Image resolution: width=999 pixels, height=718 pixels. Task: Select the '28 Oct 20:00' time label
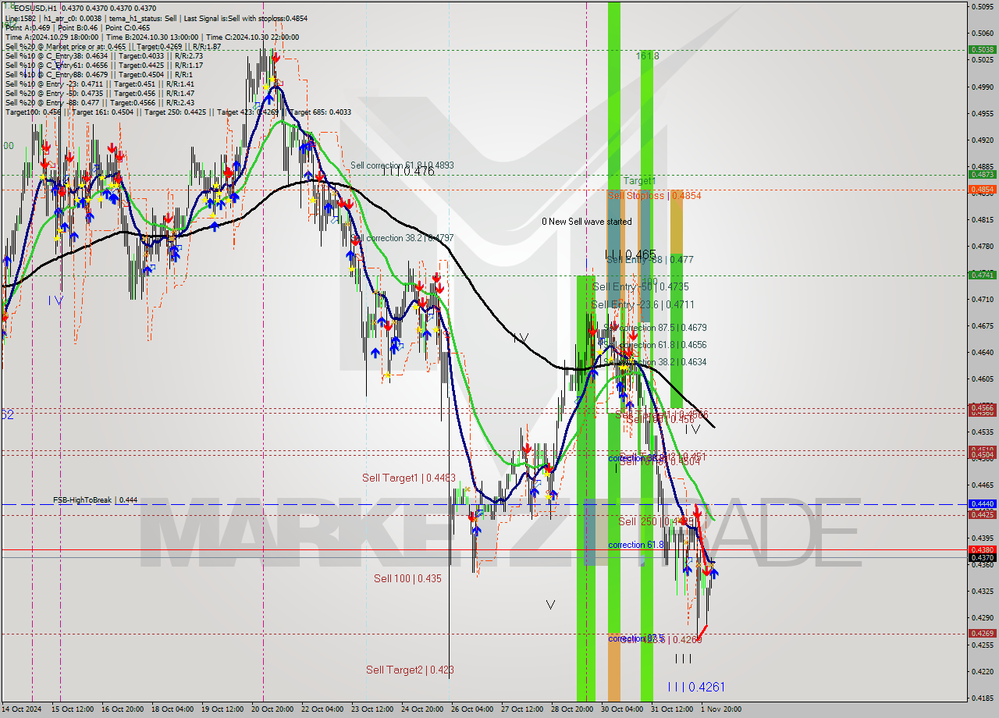[x=573, y=709]
